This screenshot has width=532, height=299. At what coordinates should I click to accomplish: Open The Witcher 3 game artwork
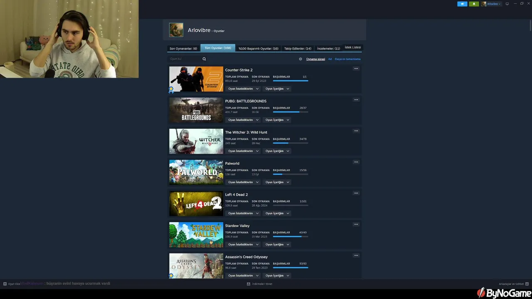[196, 141]
